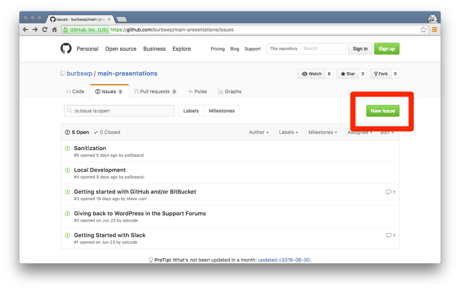Open the Graphs tab
Viewport: 460px width, 291px height.
click(230, 91)
